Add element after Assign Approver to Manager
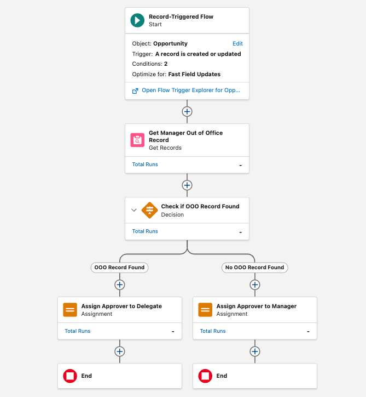 point(255,351)
